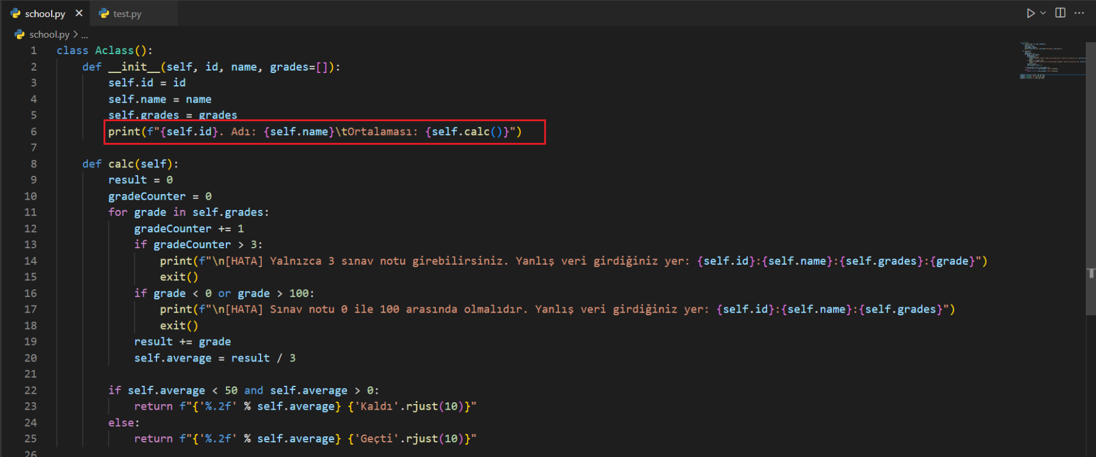This screenshot has height=457, width=1096.
Task: Click the 'Geçti' return statement line
Action: [x=304, y=439]
